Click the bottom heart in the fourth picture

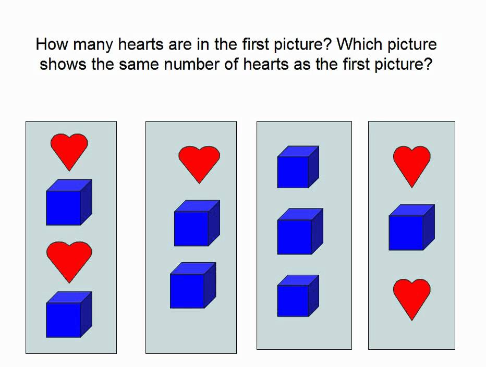point(411,298)
